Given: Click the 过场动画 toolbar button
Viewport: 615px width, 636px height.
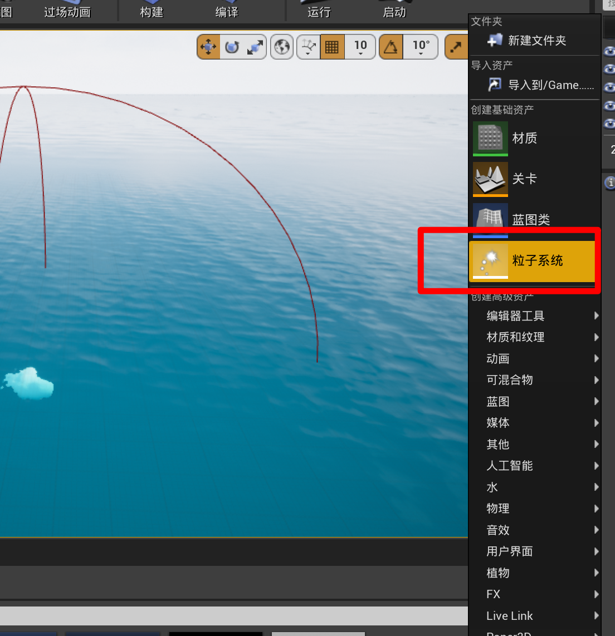Looking at the screenshot, I should pyautogui.click(x=67, y=11).
